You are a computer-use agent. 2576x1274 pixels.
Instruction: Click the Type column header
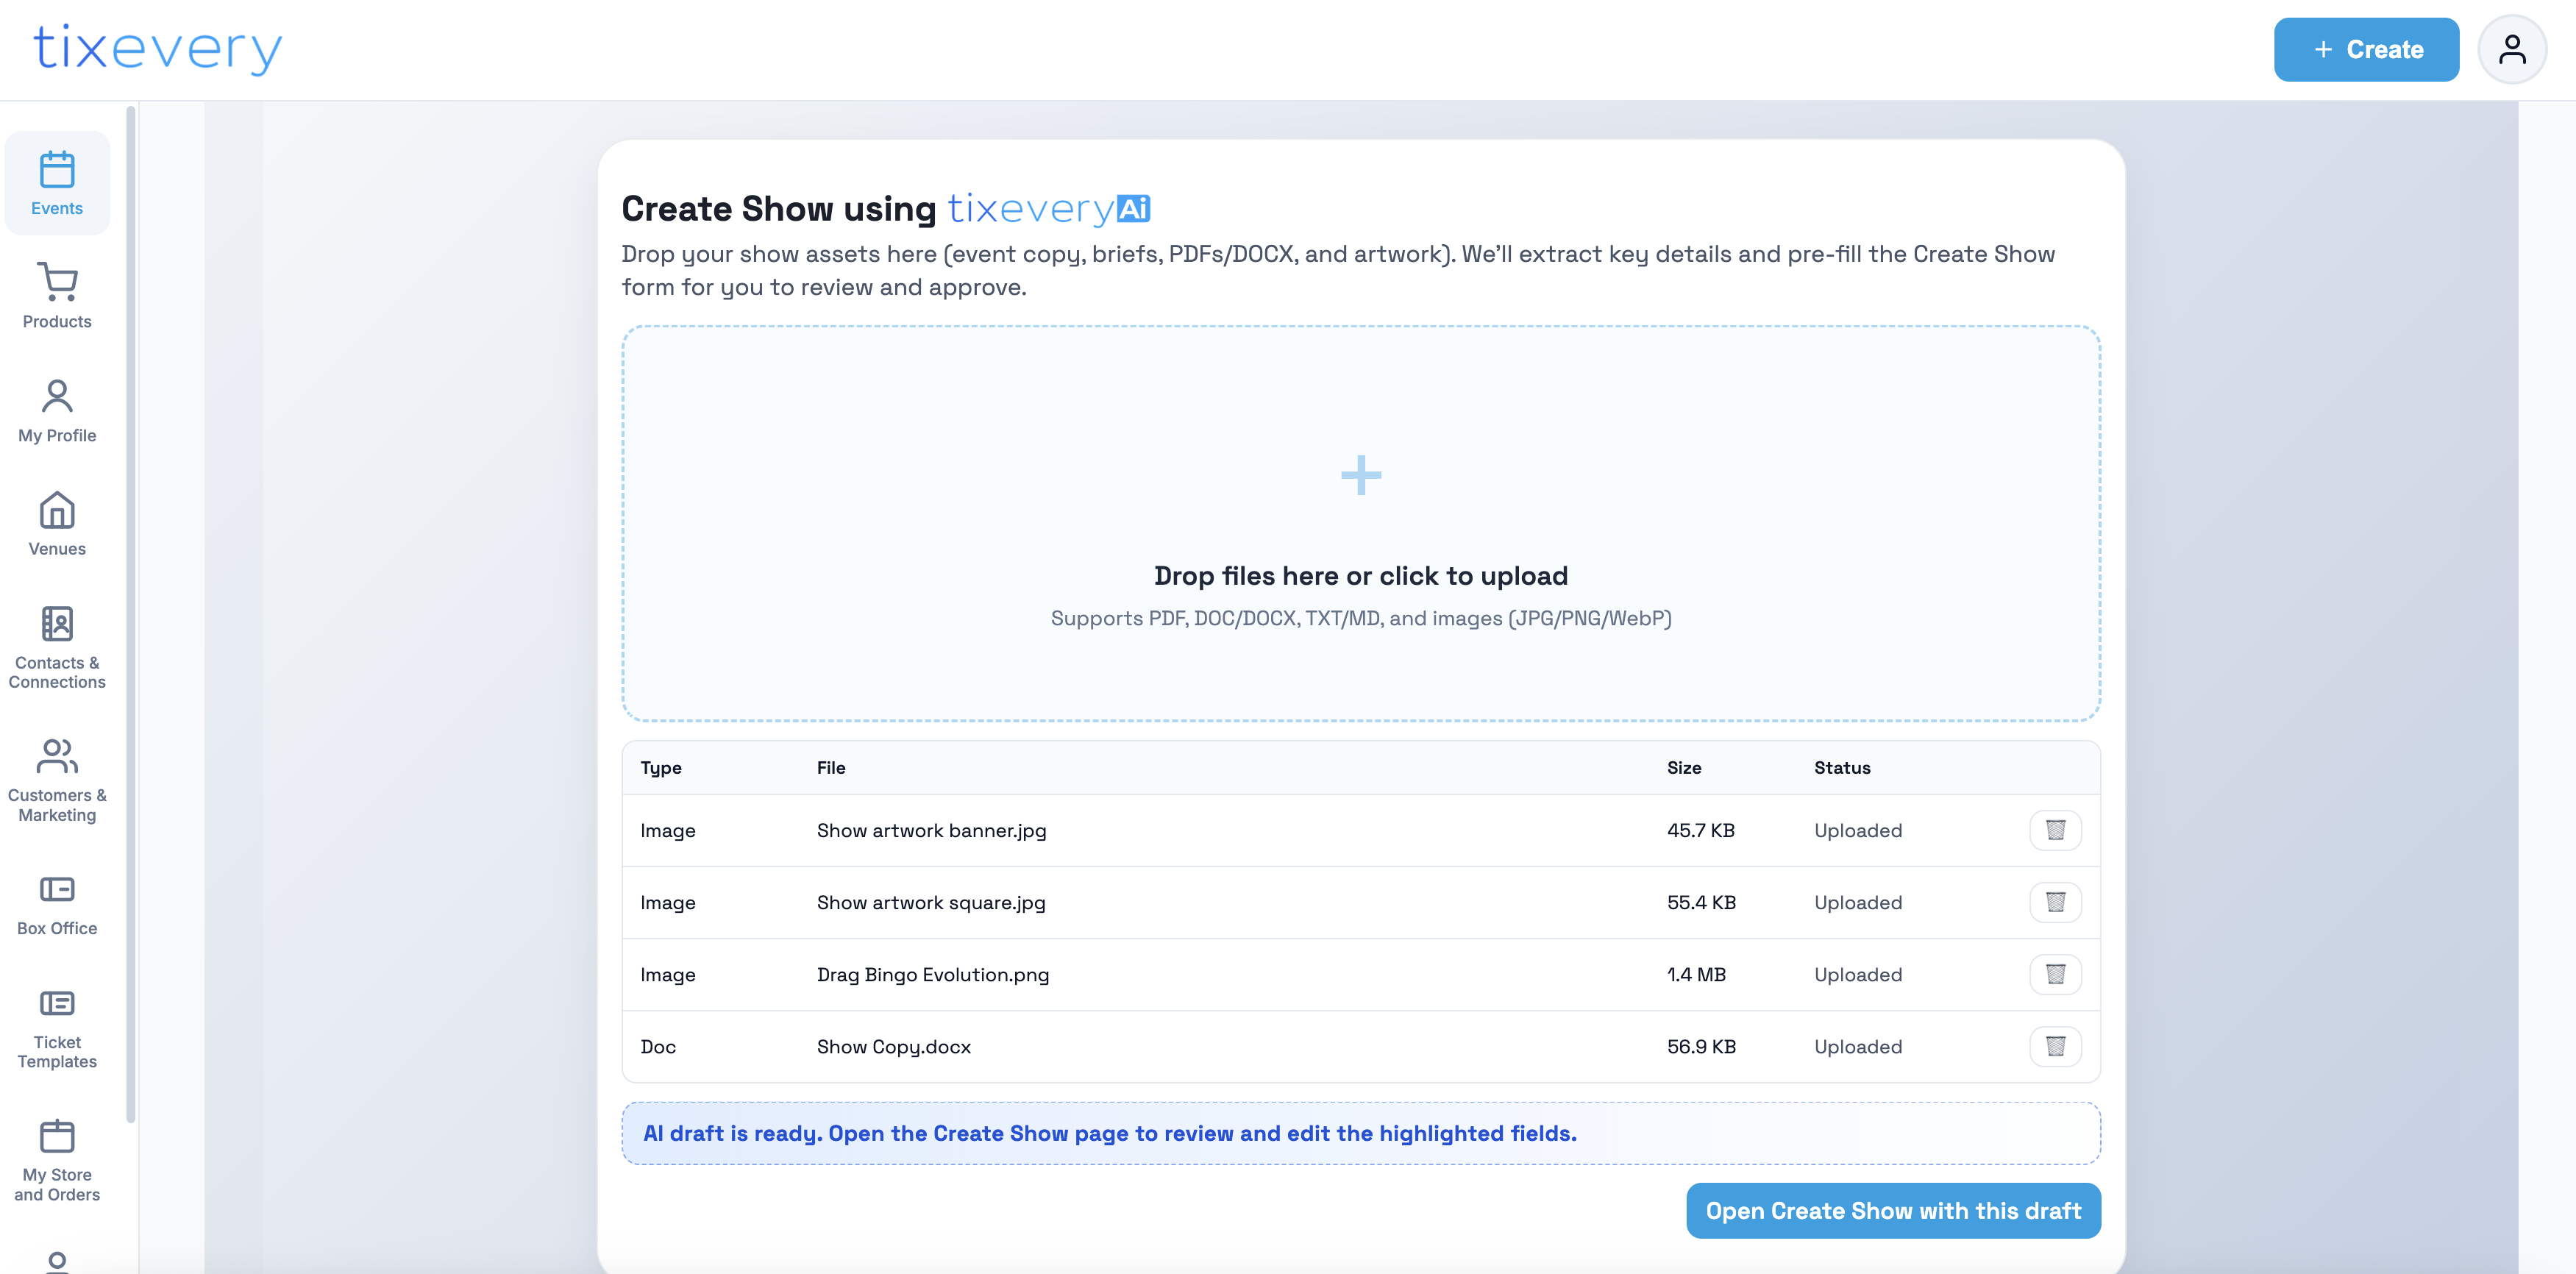click(661, 768)
